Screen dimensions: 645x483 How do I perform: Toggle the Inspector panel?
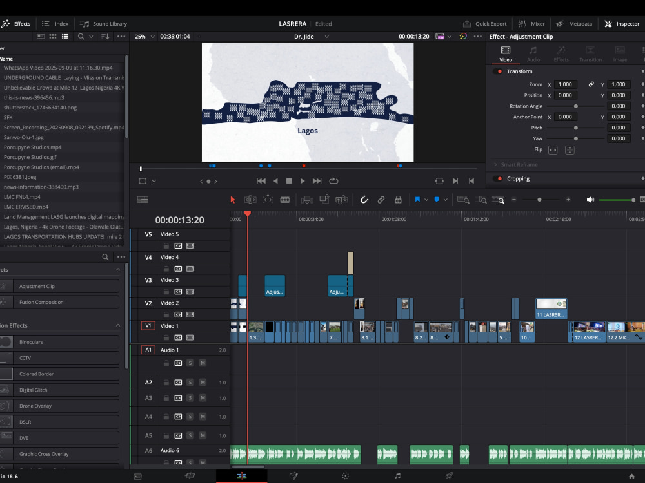tap(622, 24)
